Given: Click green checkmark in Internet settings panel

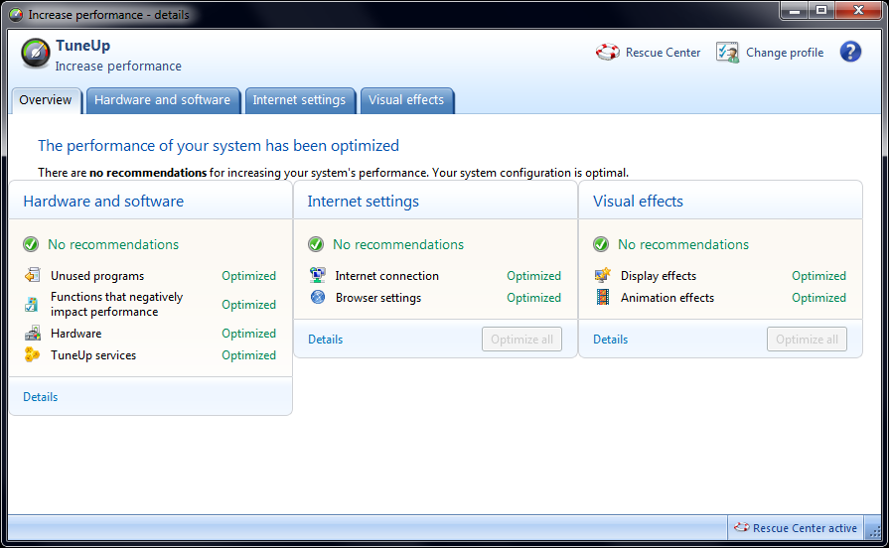Looking at the screenshot, I should [x=316, y=244].
